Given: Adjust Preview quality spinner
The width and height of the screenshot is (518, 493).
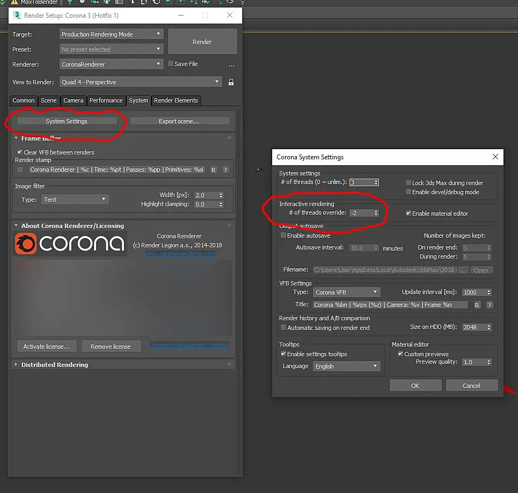Looking at the screenshot, I should click(x=488, y=362).
